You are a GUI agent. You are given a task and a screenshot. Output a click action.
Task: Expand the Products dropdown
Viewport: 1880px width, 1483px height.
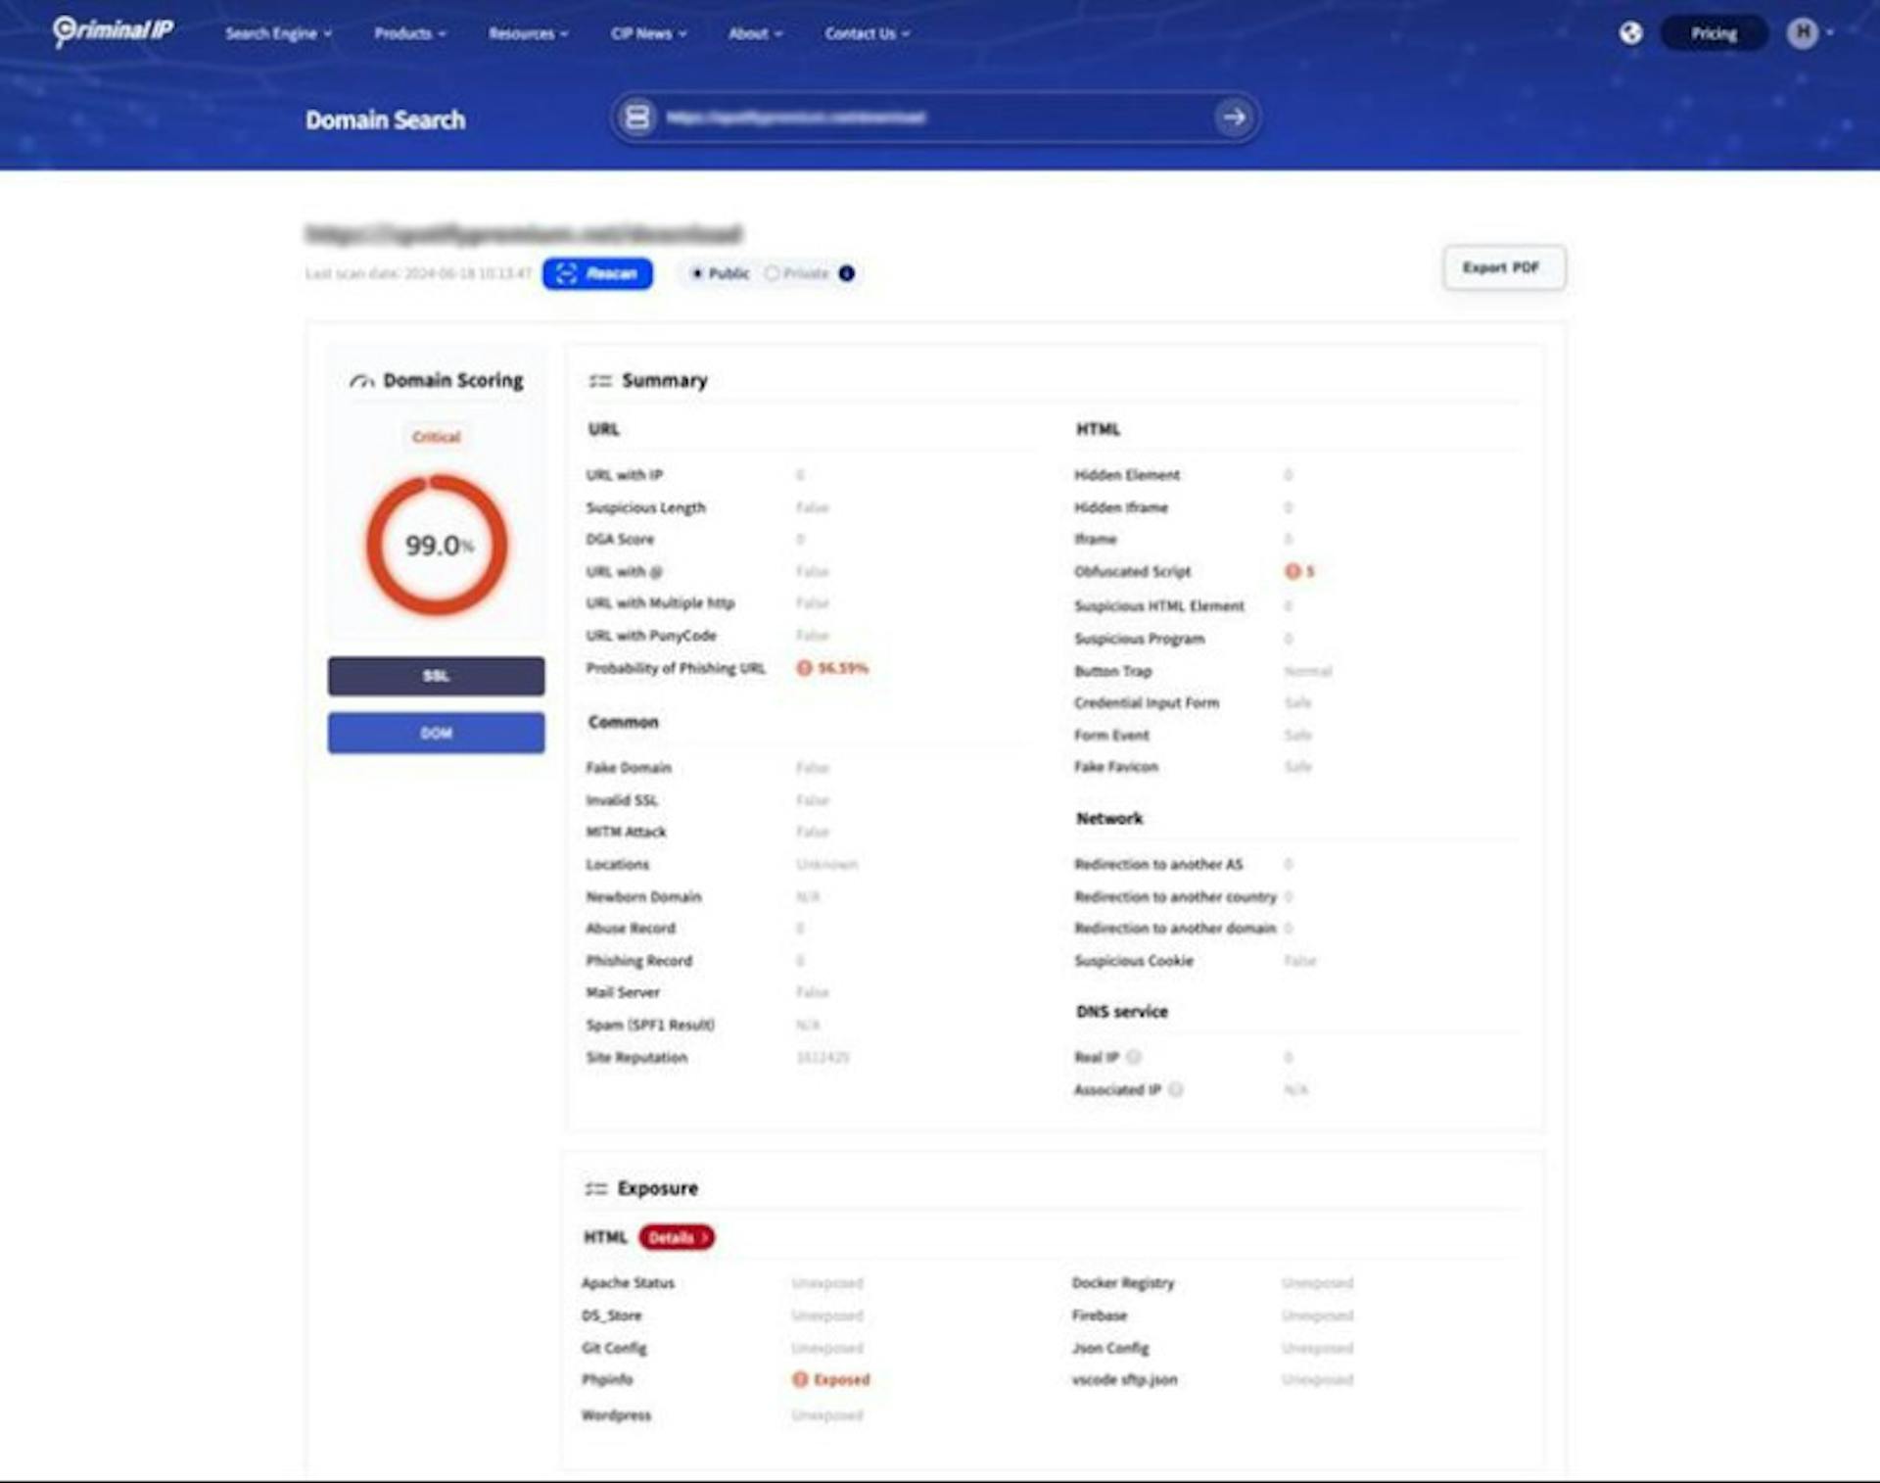pos(409,33)
